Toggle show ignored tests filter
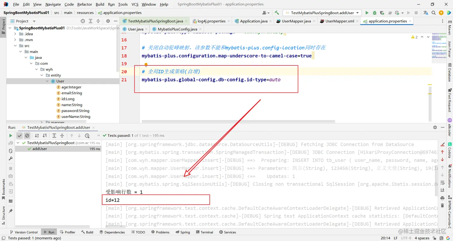Image resolution: width=453 pixels, height=241 pixels. pyautogui.click(x=27, y=136)
